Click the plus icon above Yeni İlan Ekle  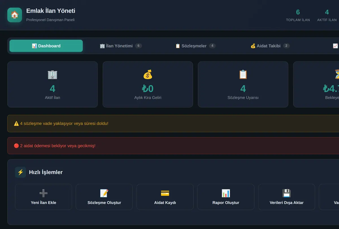point(44,193)
